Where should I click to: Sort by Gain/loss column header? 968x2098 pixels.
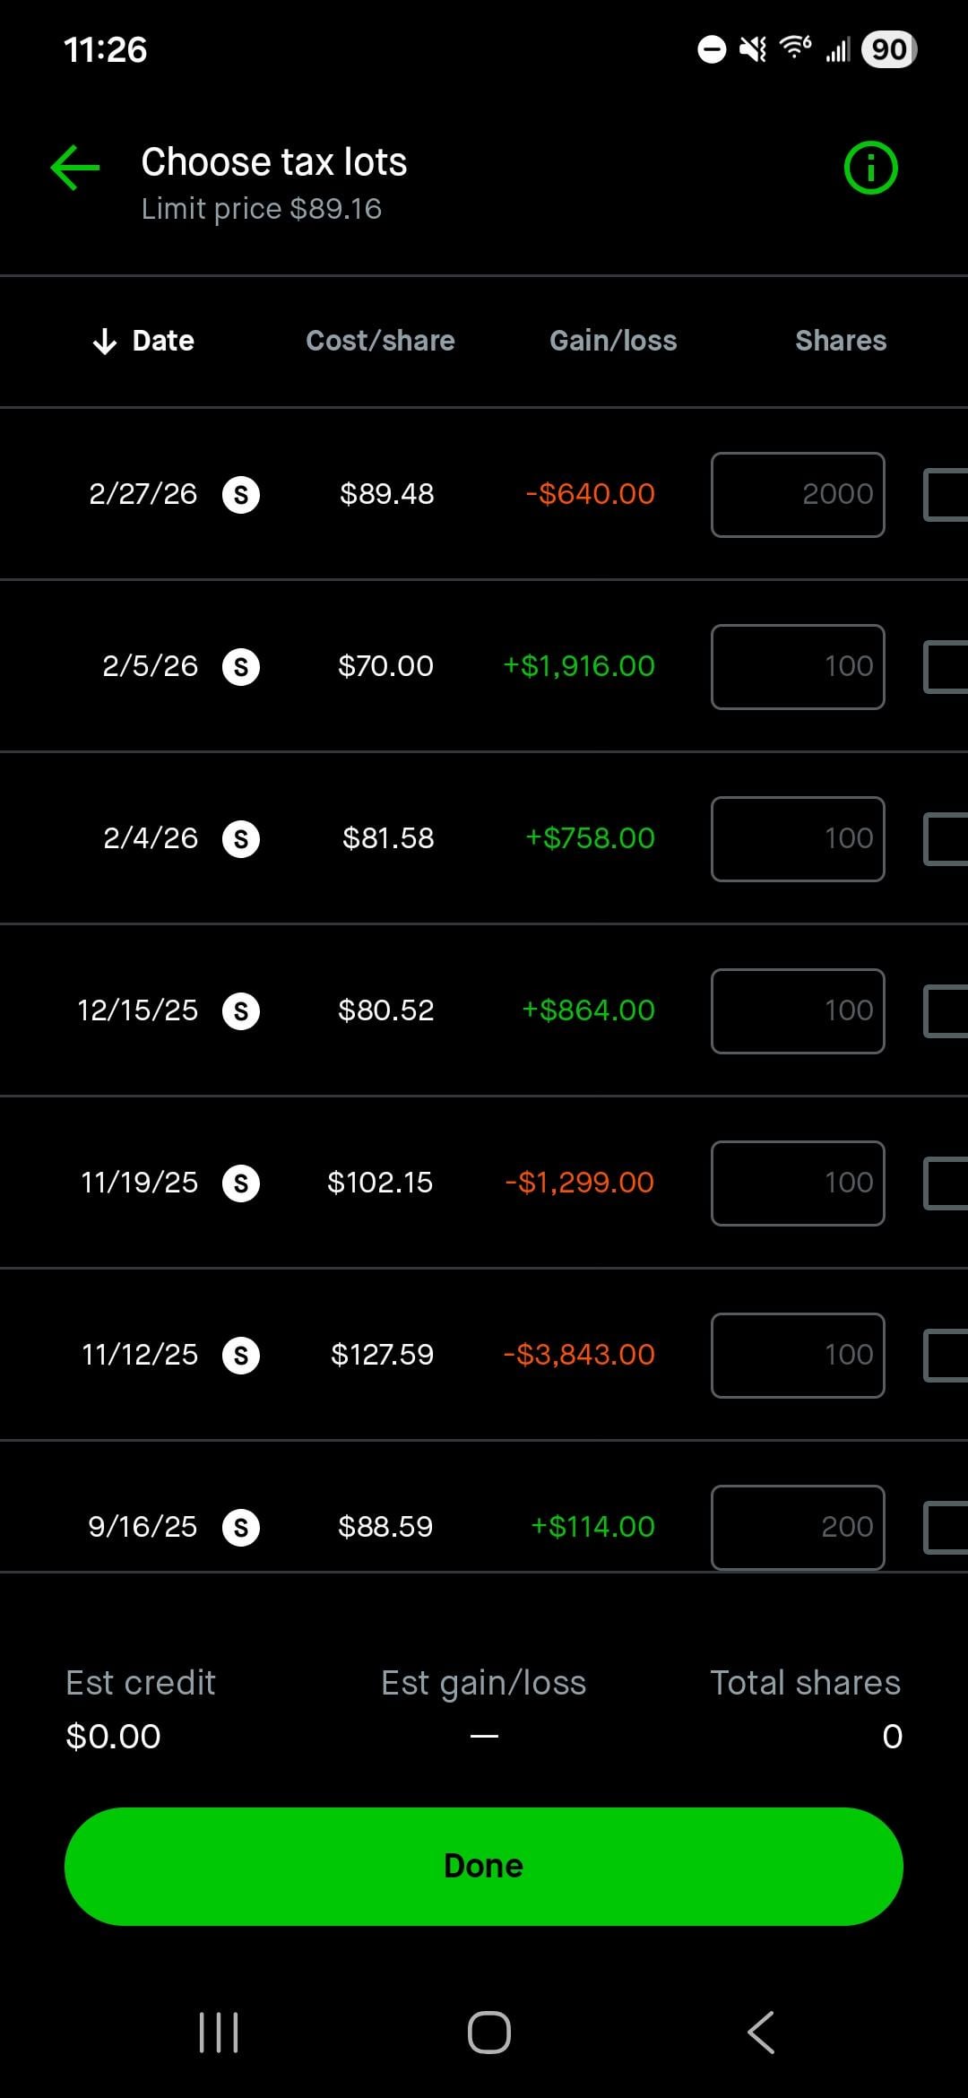pyautogui.click(x=613, y=341)
